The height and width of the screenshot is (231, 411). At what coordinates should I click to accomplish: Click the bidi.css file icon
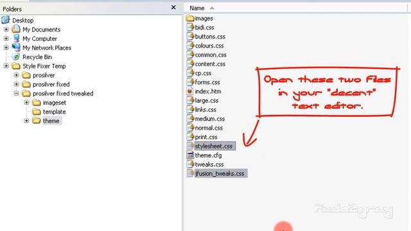(x=190, y=27)
